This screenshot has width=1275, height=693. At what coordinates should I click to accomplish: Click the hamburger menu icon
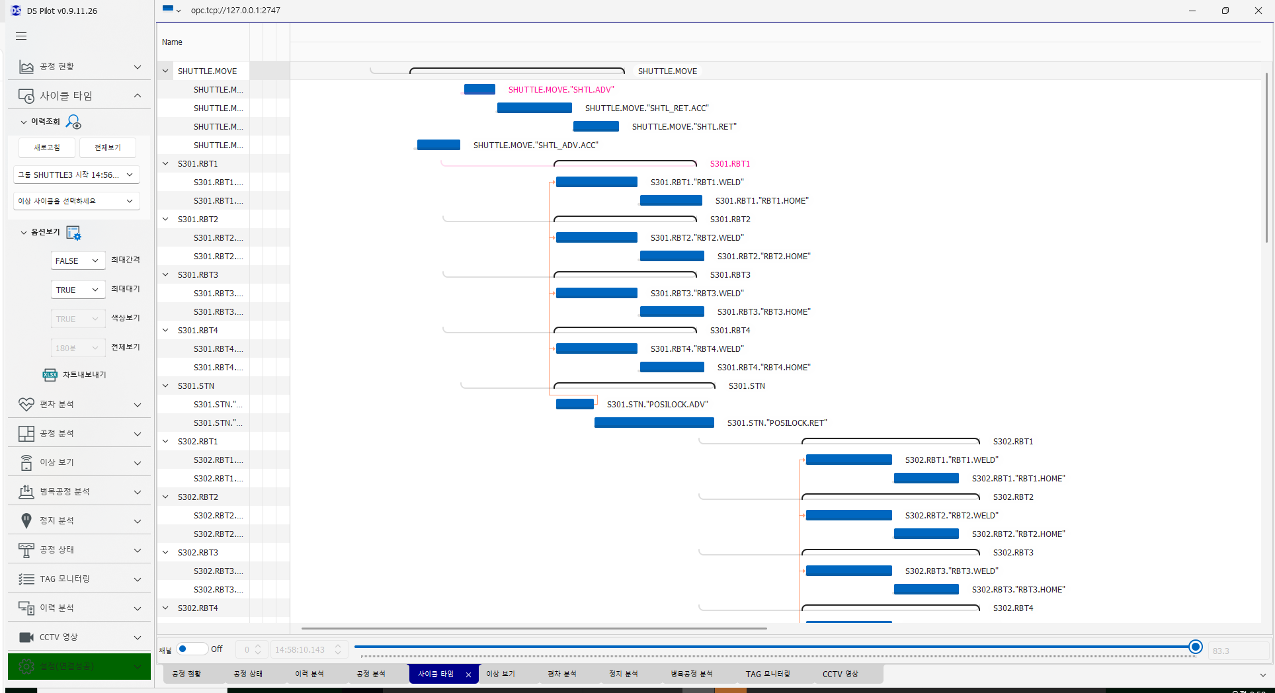coord(21,36)
